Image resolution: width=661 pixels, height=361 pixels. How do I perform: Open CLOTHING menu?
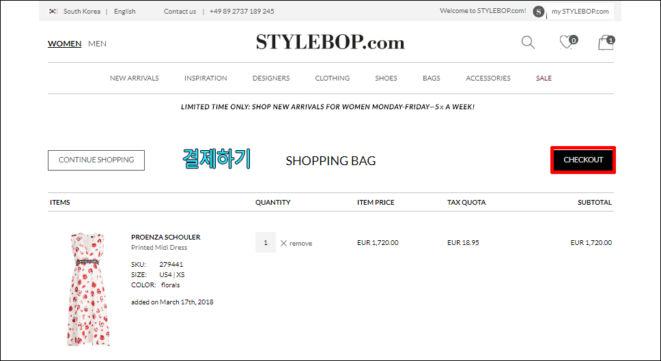click(332, 78)
